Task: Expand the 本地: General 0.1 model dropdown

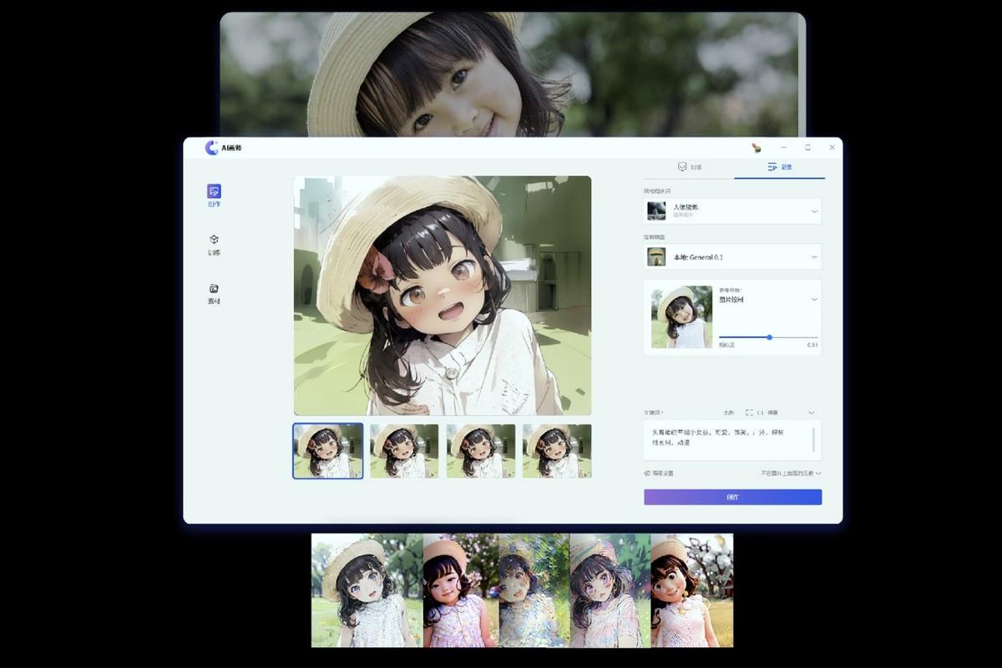Action: tap(814, 257)
